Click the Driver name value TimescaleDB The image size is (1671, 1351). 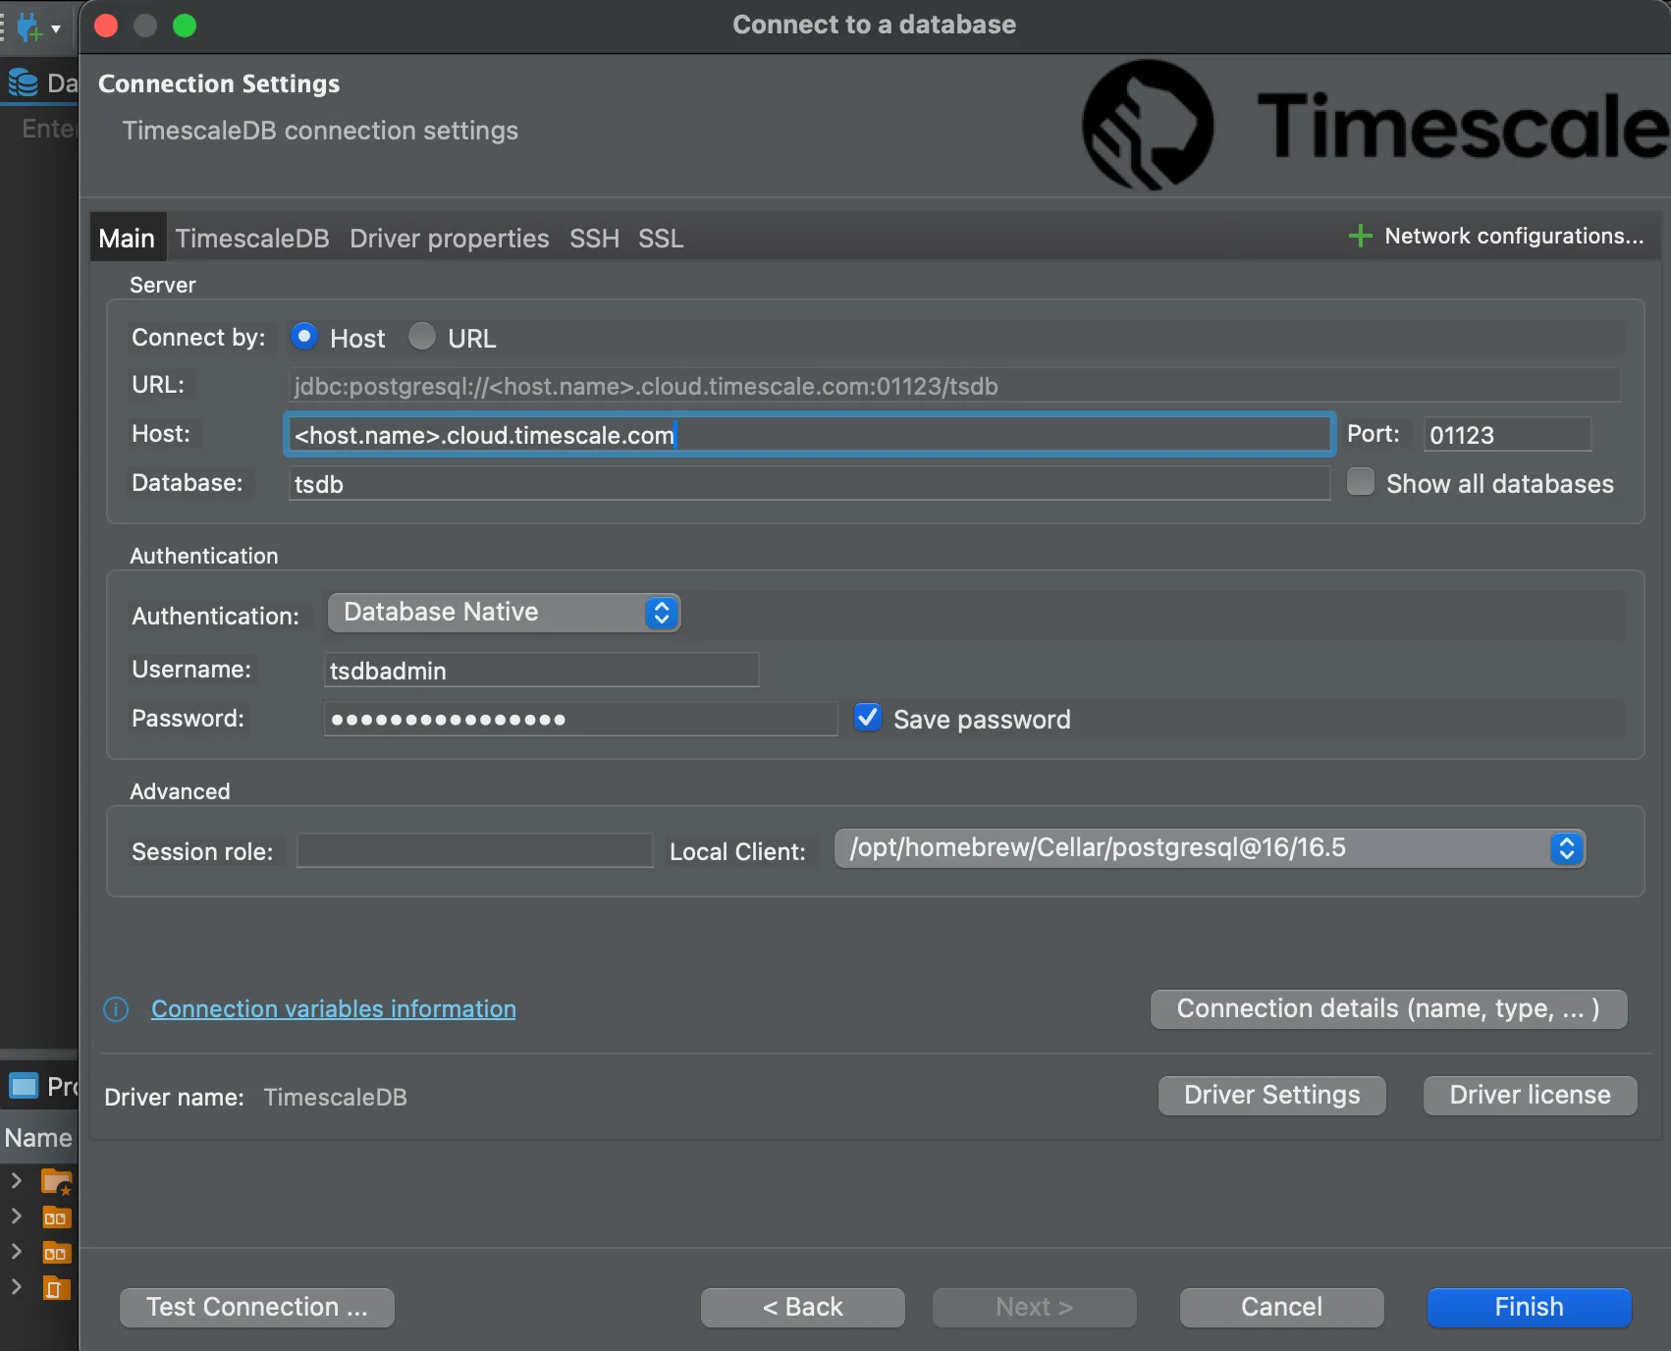[336, 1098]
